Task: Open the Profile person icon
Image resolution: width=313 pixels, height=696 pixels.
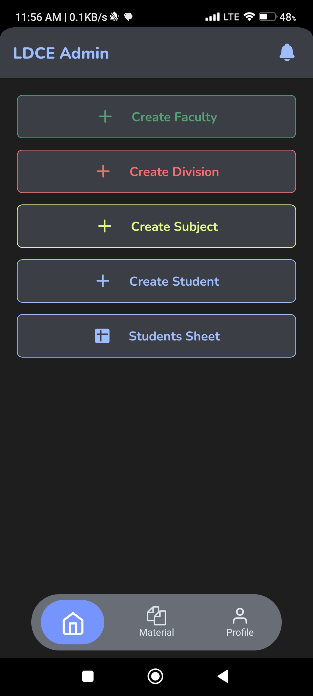Action: (240, 616)
